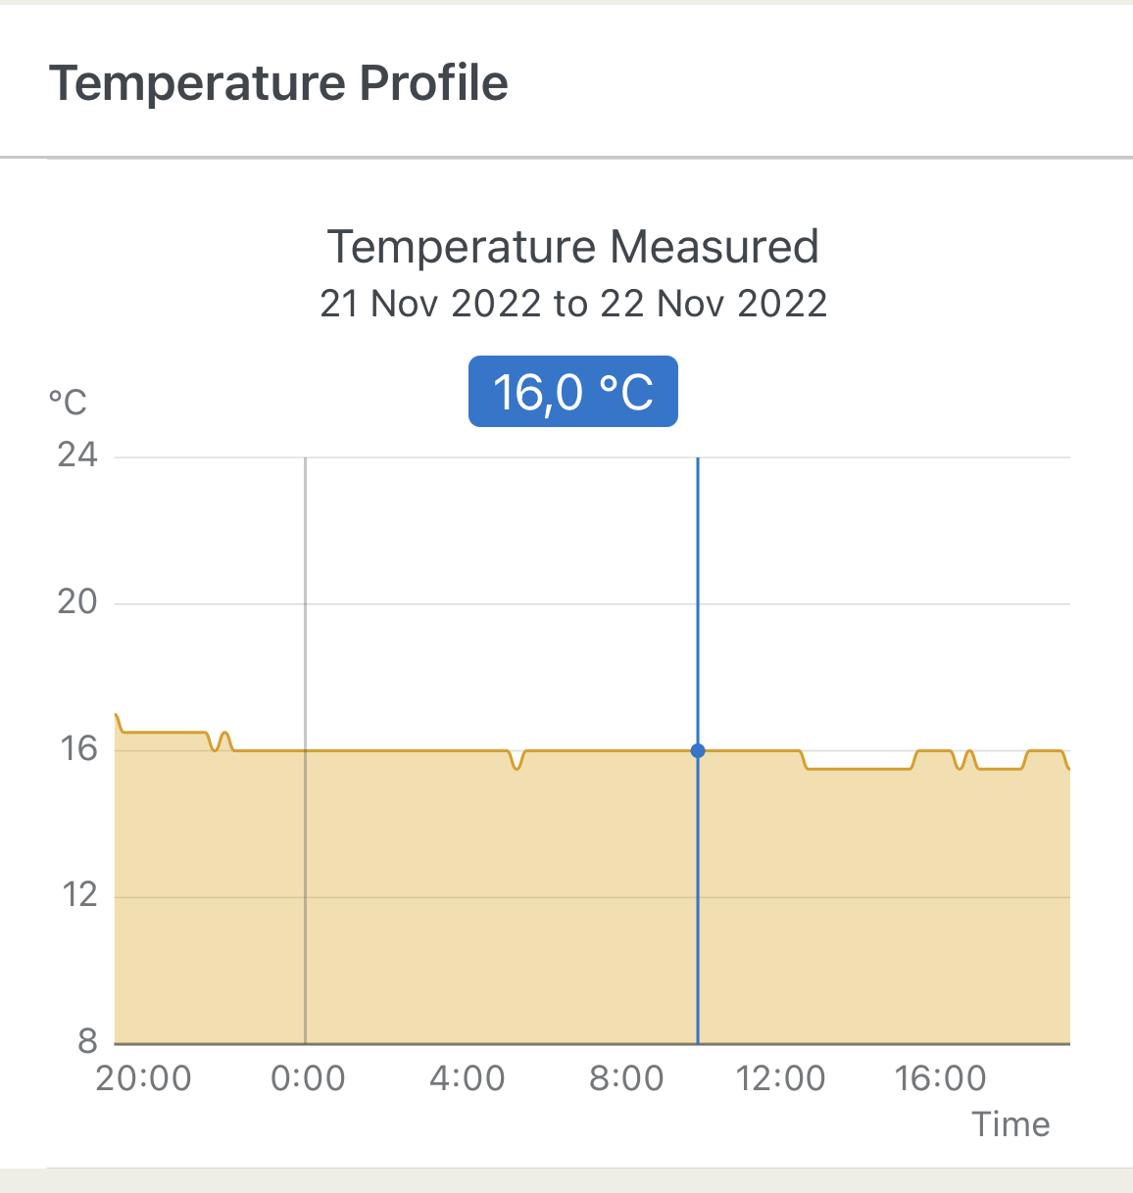The height and width of the screenshot is (1193, 1133).
Task: Click the 16,0 °C tooltip badge
Action: pos(573,392)
